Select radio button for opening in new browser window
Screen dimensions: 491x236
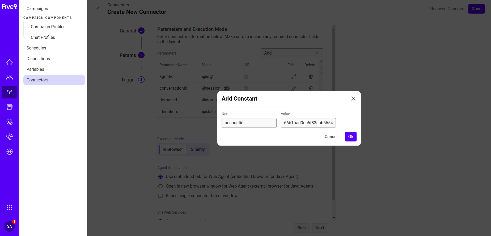pos(160,186)
